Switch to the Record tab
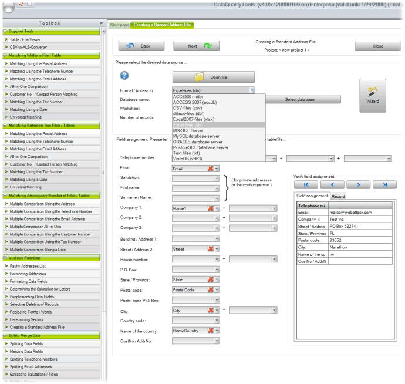 click(x=338, y=196)
